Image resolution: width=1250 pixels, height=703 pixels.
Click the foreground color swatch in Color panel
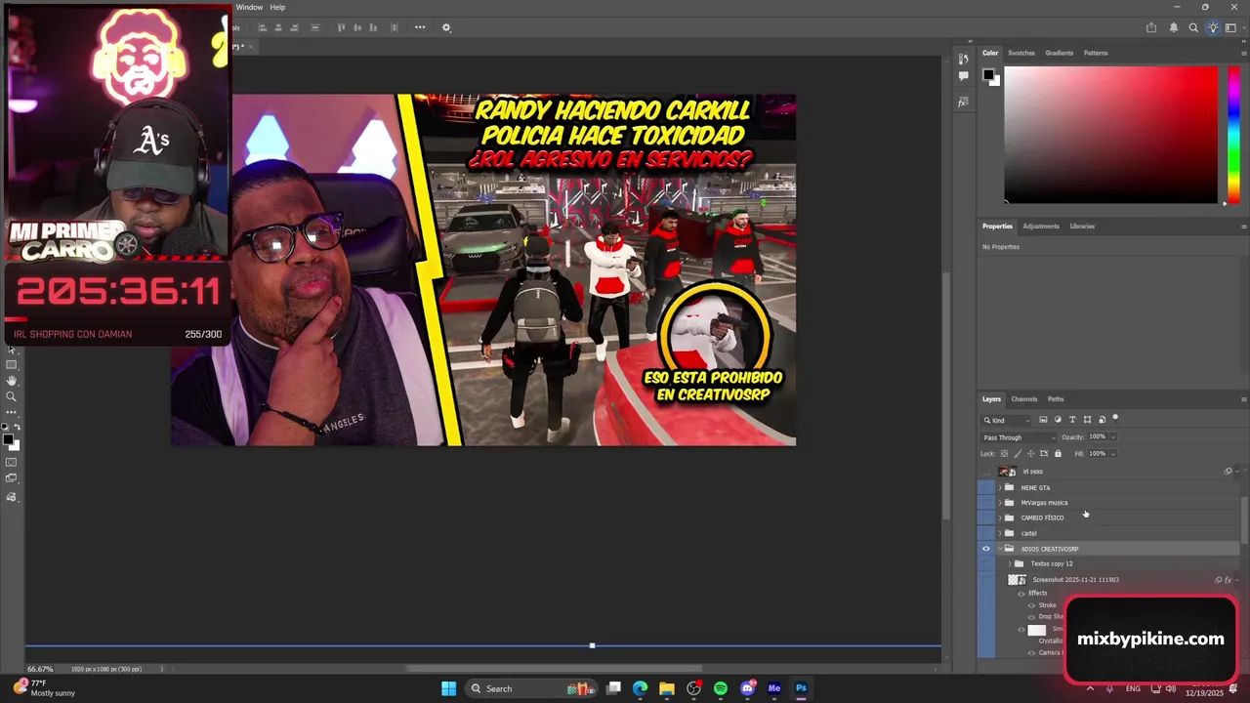pos(988,75)
